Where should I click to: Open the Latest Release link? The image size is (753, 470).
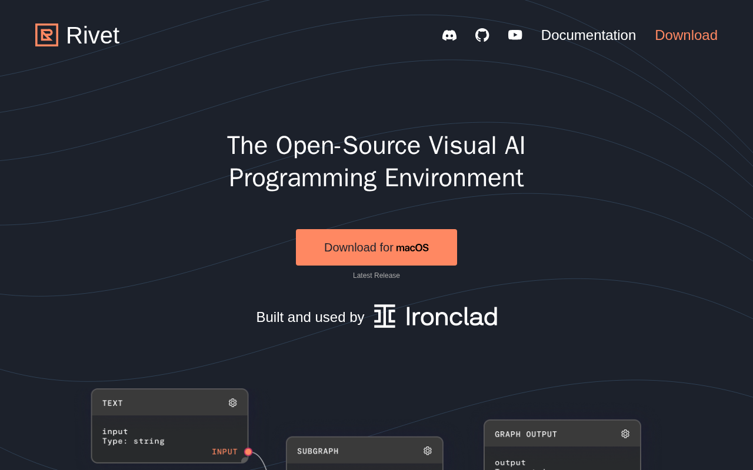(376, 276)
